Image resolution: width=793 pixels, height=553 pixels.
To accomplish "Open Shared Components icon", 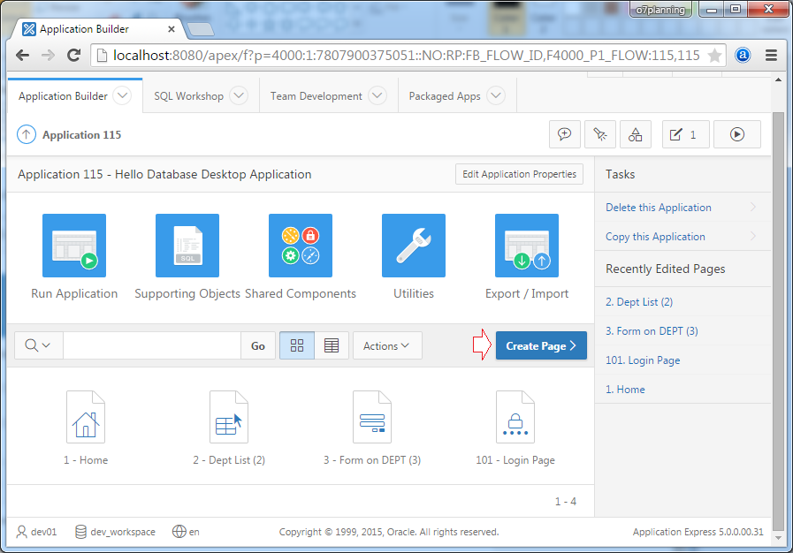I will click(301, 246).
